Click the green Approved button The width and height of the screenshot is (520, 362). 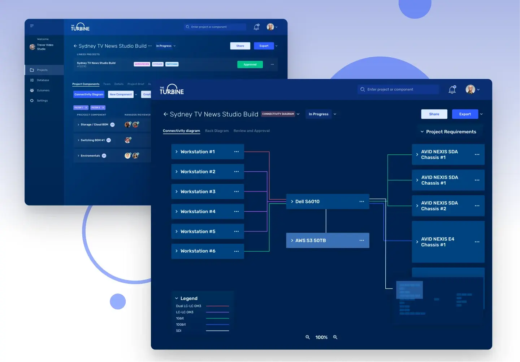tap(250, 65)
